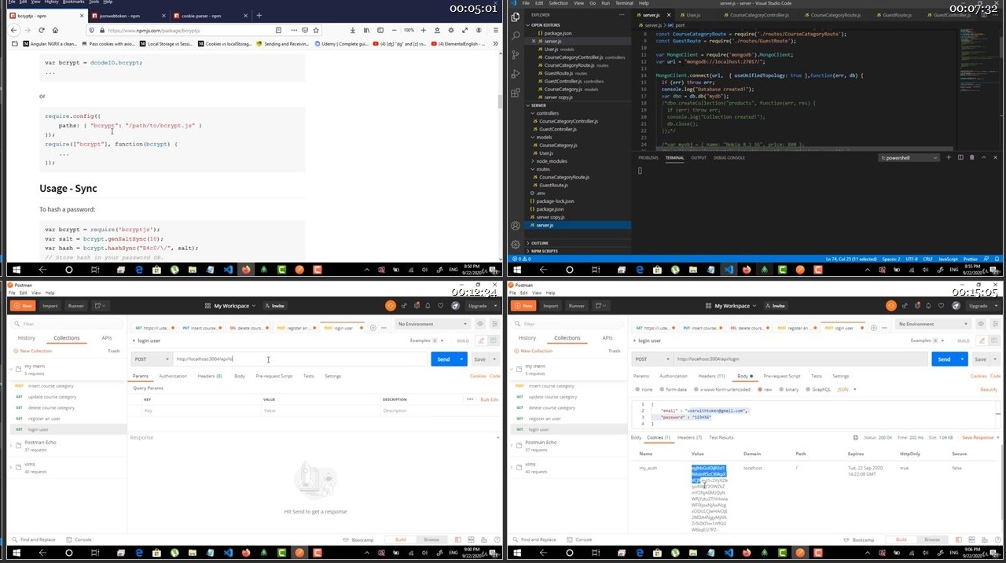Click the Invite button in Postman Params window

[275, 306]
